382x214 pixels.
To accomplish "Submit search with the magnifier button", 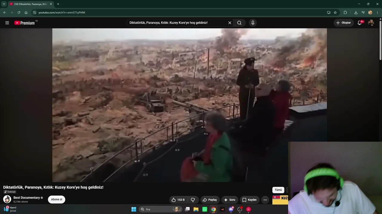I will pyautogui.click(x=239, y=23).
